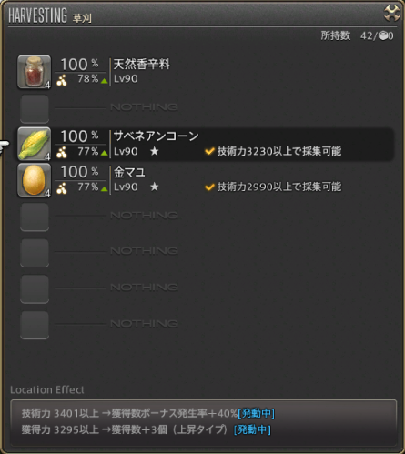The width and height of the screenshot is (405, 454).
Task: Click the first [発動中] status on 技術力 3401 line
Action: tap(257, 413)
